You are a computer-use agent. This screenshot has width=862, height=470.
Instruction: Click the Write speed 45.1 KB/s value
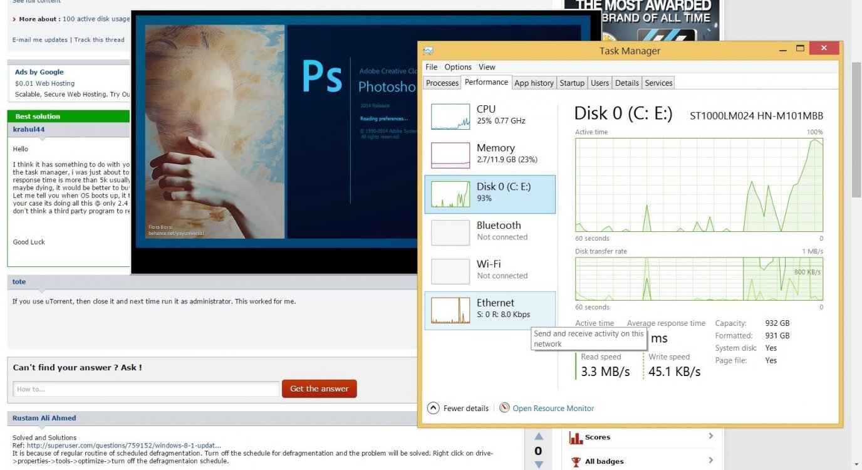tap(675, 372)
